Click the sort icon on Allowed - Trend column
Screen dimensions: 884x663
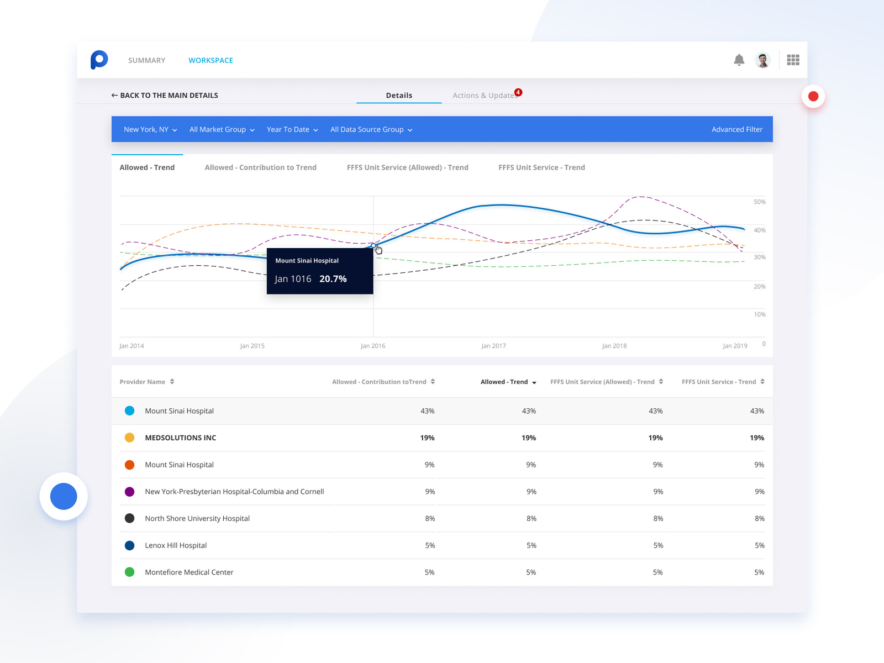534,382
